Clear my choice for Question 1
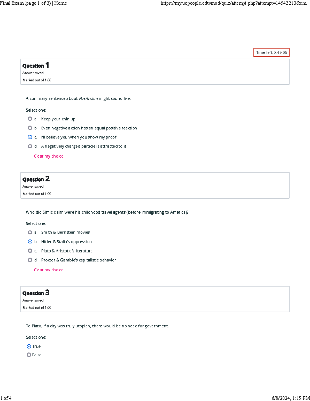The height and width of the screenshot is (401, 310). tap(49, 156)
